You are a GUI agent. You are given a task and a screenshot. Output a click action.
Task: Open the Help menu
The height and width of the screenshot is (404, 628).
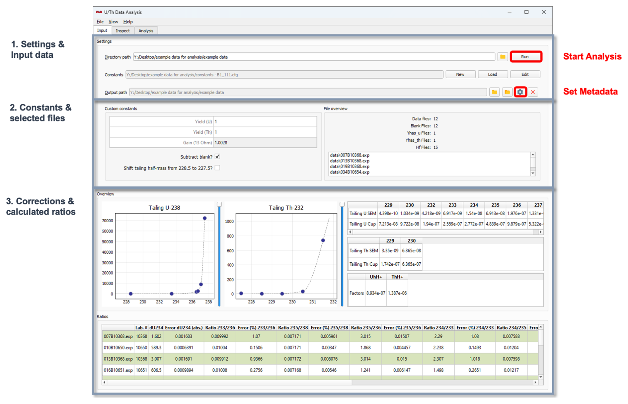(x=128, y=22)
